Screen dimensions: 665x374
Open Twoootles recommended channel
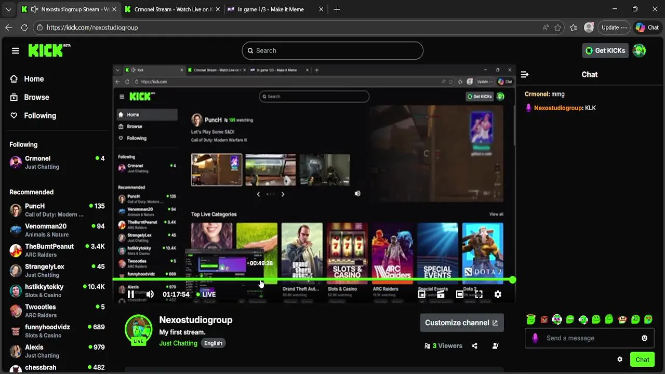tap(57, 311)
